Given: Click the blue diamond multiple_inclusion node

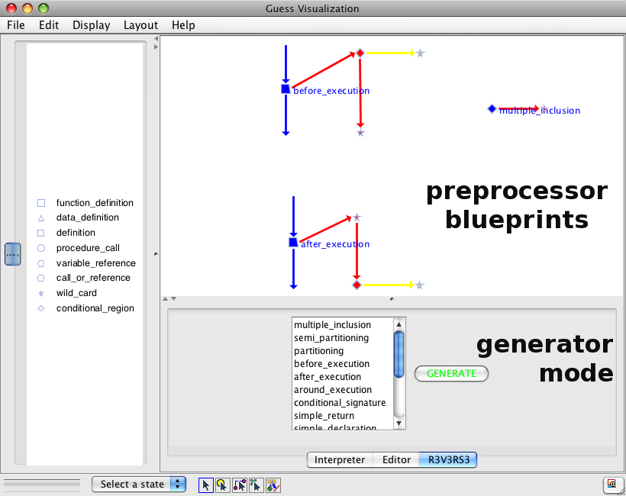Looking at the screenshot, I should [492, 109].
